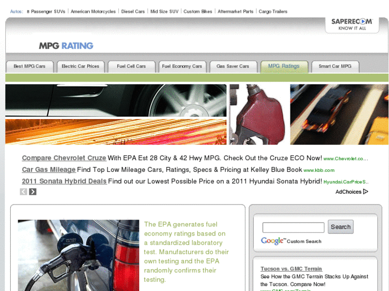Select the Fuel Economy Cars tab
This screenshot has height=291, width=389.
(182, 66)
